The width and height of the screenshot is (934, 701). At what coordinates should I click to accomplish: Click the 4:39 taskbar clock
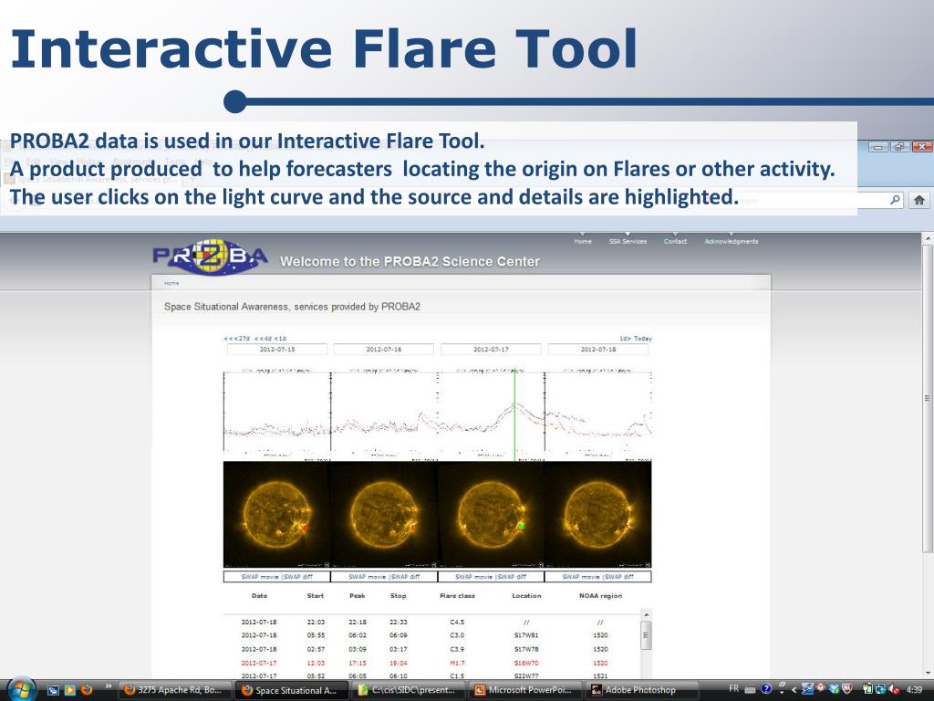[914, 690]
